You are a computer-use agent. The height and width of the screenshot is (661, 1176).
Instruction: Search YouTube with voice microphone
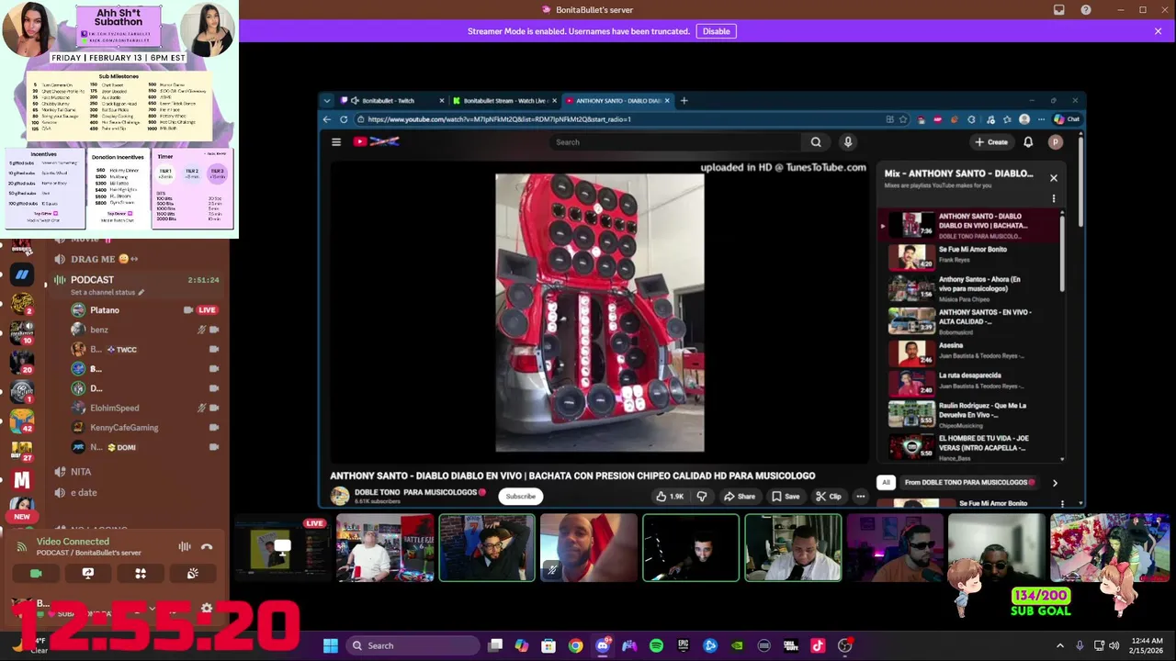pos(848,142)
